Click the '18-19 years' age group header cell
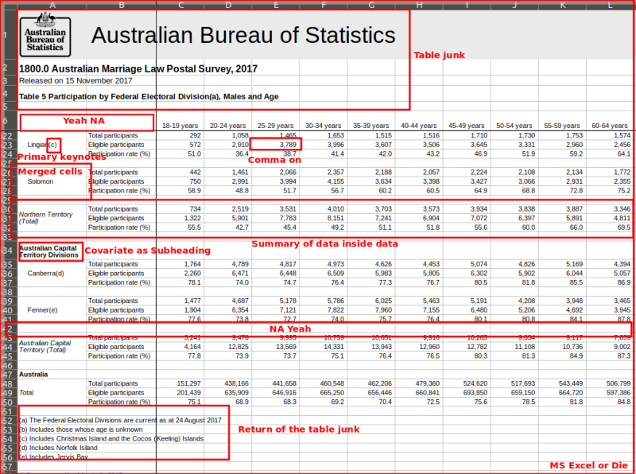 [x=180, y=126]
